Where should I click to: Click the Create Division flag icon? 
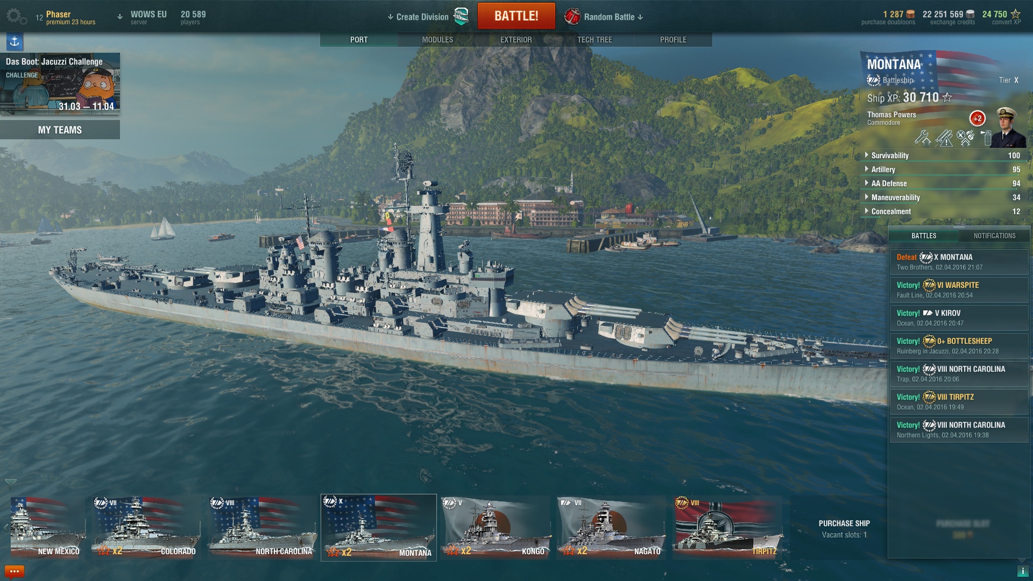point(461,17)
